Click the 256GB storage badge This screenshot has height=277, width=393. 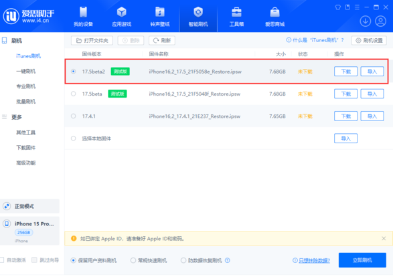coord(24,232)
